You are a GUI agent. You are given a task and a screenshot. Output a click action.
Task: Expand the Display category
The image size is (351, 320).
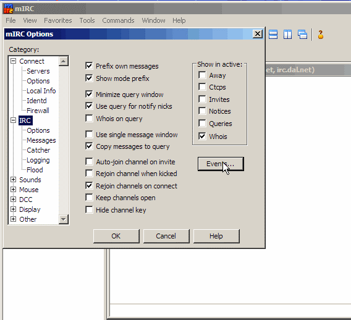tap(14, 209)
